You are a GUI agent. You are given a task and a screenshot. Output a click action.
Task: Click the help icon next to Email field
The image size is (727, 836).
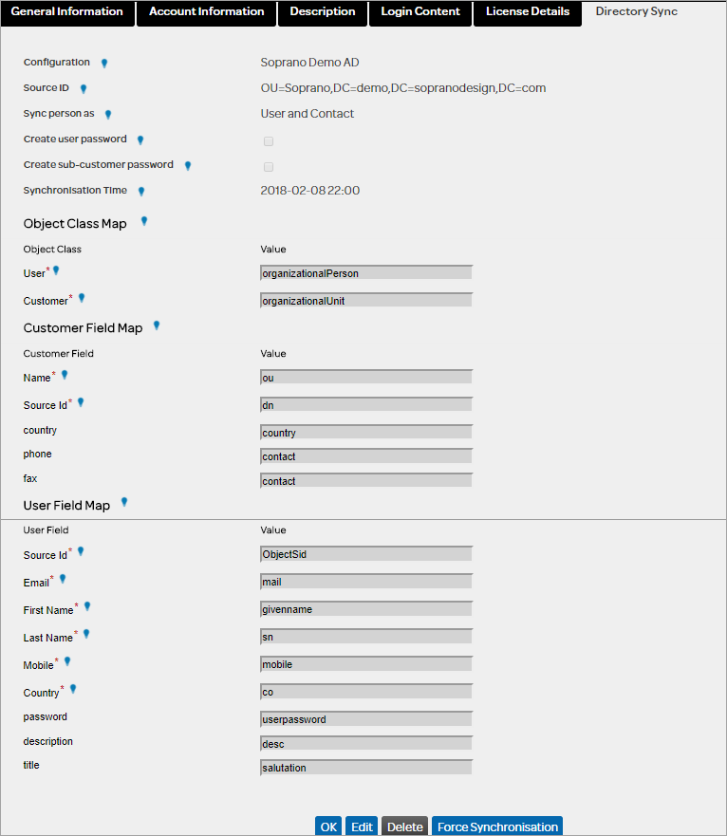click(x=63, y=579)
